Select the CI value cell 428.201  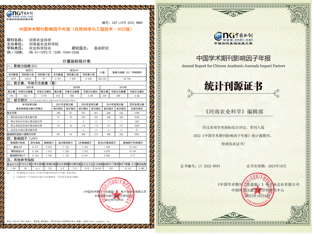(x=102, y=79)
